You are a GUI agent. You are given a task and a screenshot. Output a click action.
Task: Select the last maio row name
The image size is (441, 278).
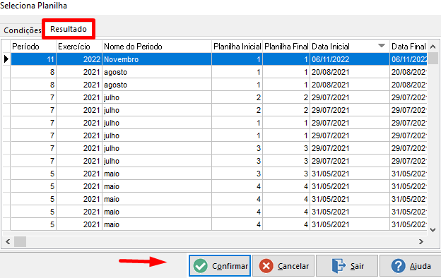click(157, 224)
